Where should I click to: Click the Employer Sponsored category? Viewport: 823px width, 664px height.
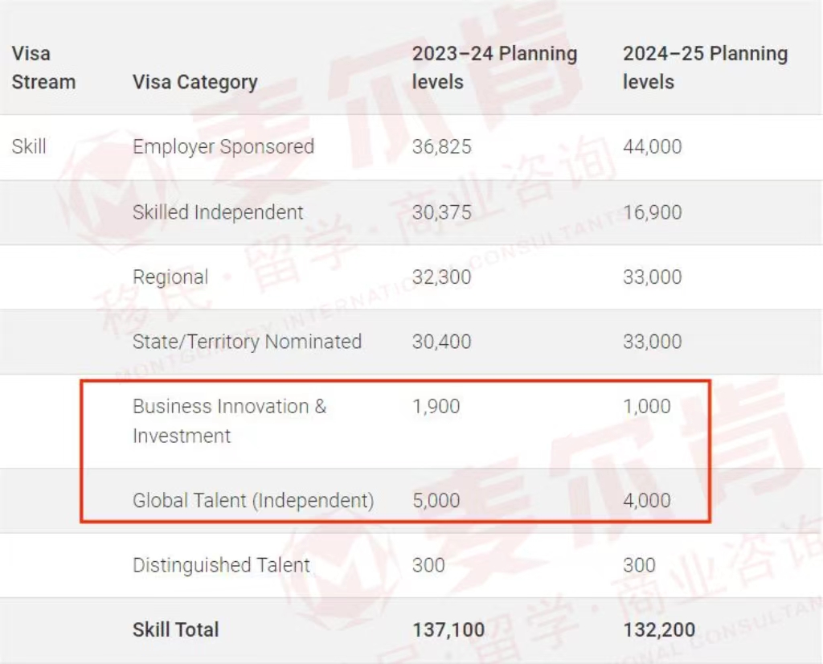(223, 147)
